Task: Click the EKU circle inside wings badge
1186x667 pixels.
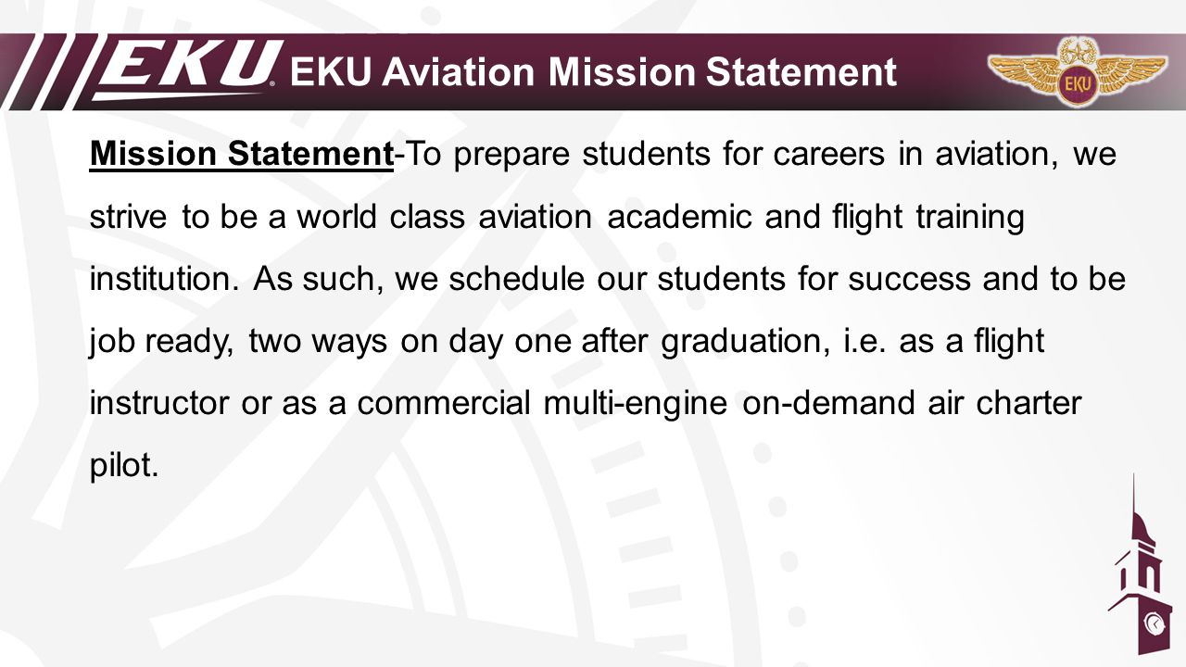Action: [x=1077, y=83]
